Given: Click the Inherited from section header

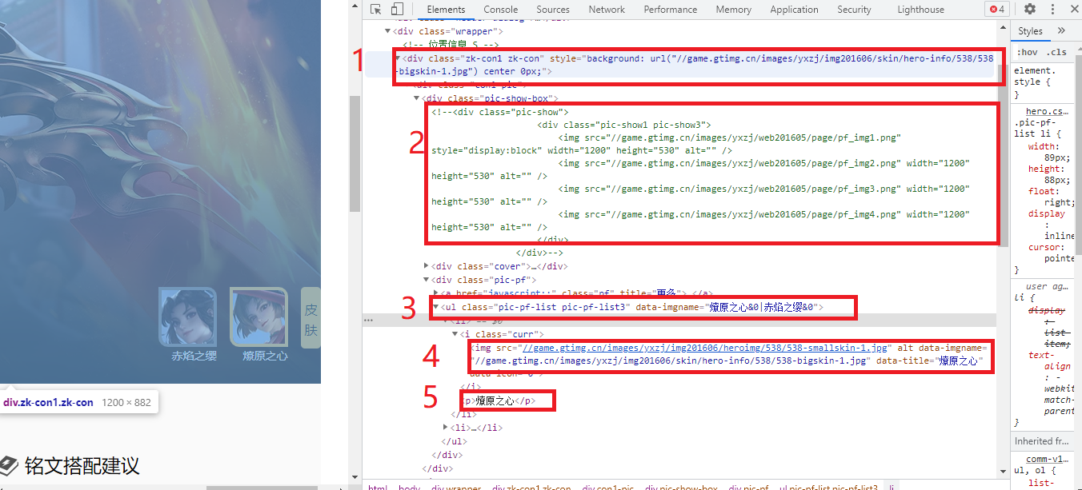Looking at the screenshot, I should click(x=1044, y=441).
